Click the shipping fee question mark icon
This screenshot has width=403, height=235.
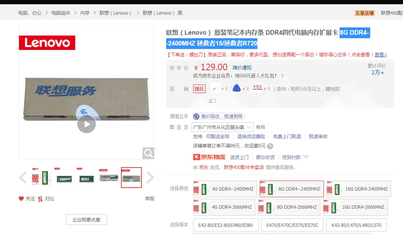(270, 146)
